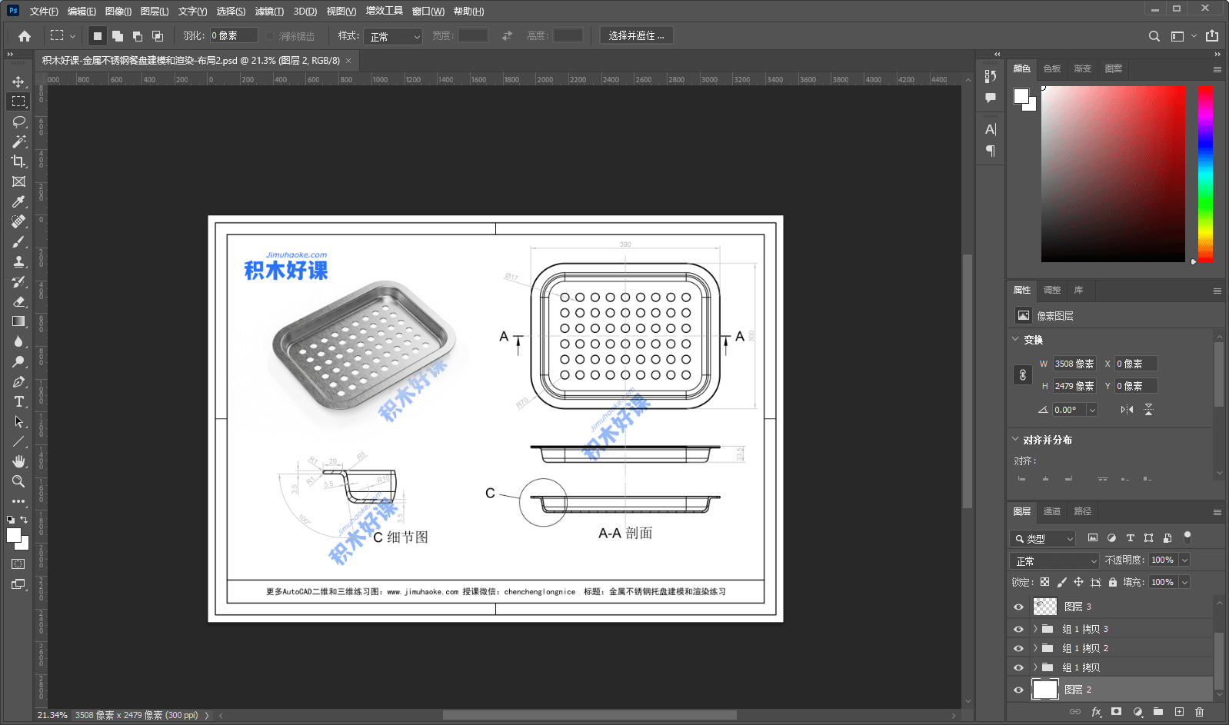Select the Eyedropper tool
Image resolution: width=1229 pixels, height=725 pixels.
(18, 201)
